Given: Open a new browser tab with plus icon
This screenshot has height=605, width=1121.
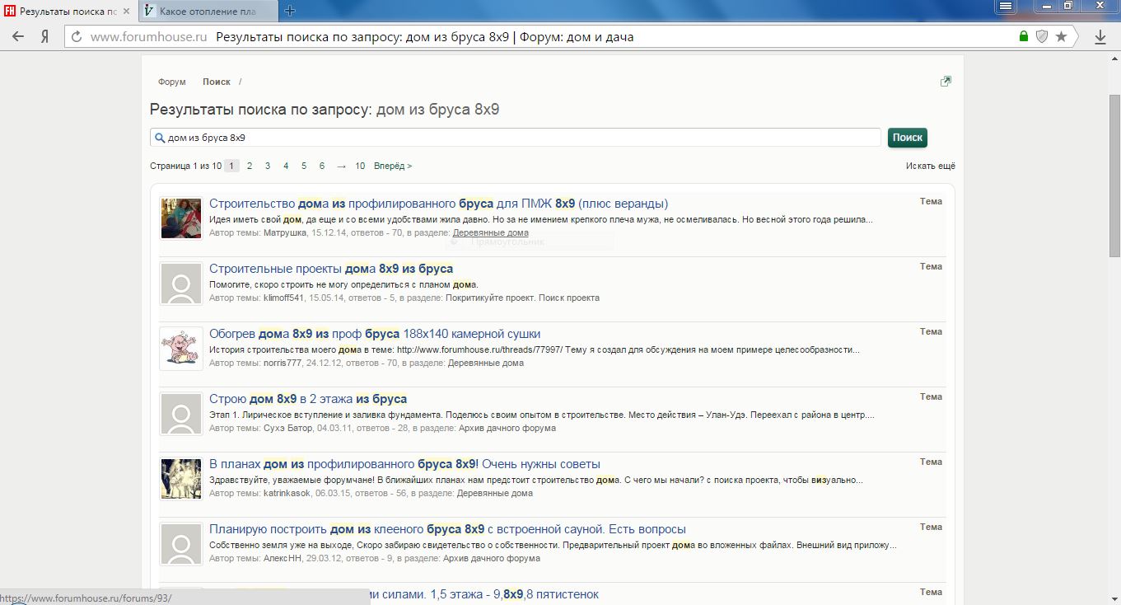Looking at the screenshot, I should click(x=290, y=11).
